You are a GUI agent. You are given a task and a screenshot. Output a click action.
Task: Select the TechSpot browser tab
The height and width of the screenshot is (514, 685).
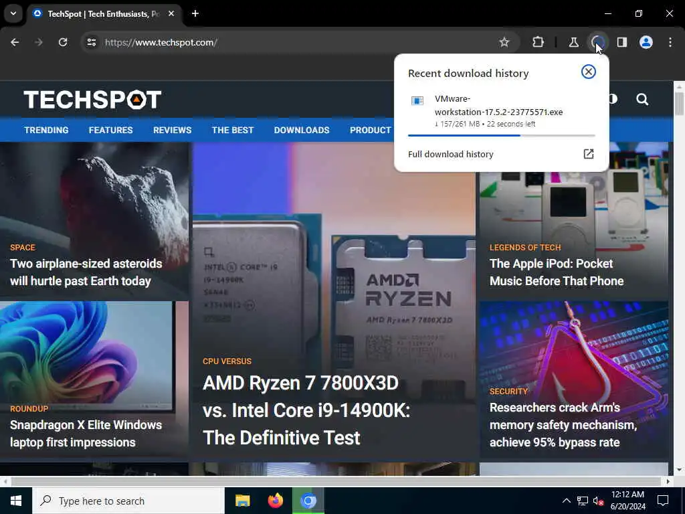pyautogui.click(x=103, y=13)
